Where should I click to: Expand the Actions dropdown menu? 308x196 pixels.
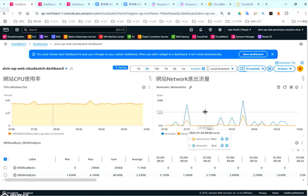point(284,69)
